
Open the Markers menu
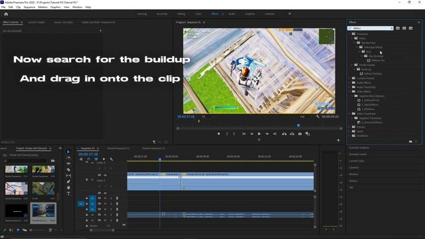[x=42, y=7]
